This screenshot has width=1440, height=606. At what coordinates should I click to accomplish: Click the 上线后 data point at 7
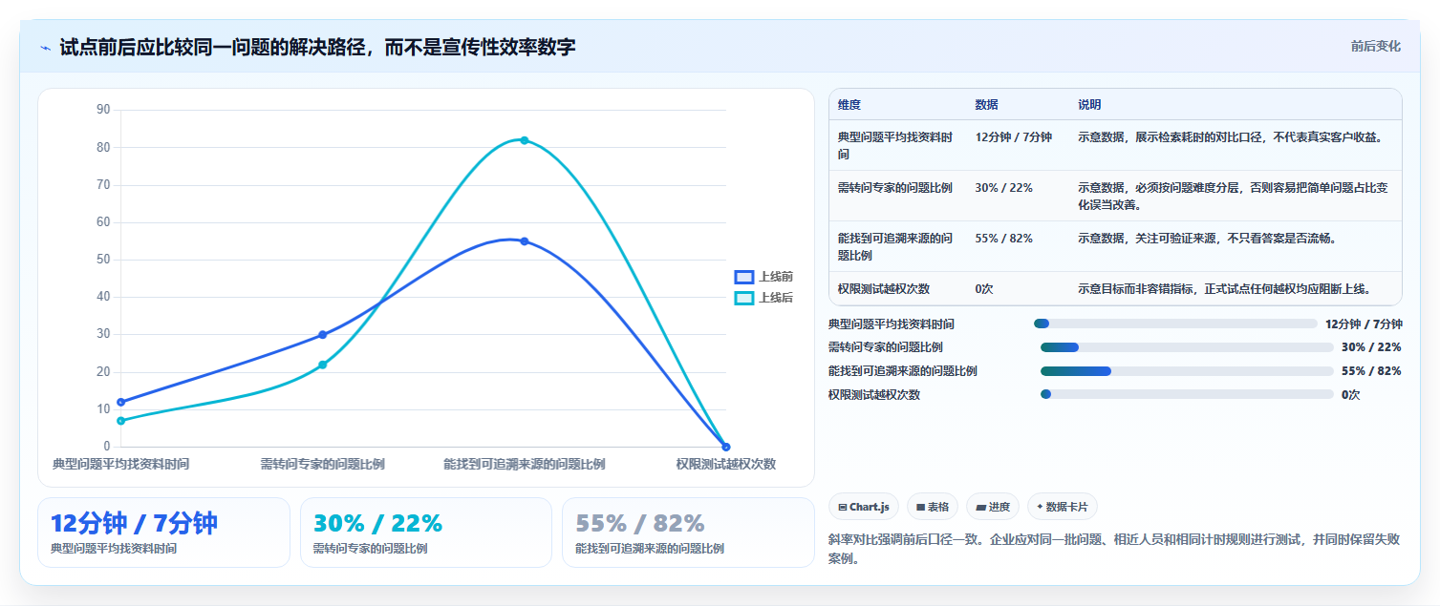pos(121,421)
